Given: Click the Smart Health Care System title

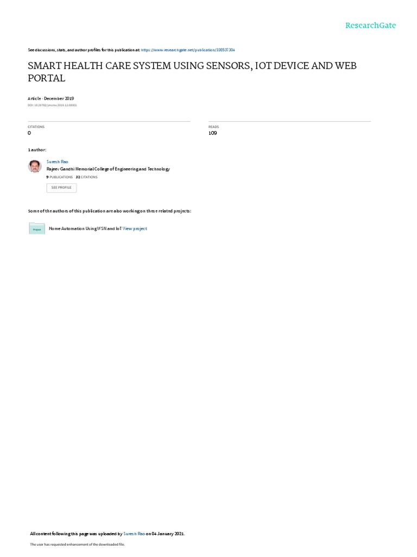Looking at the screenshot, I should click(192, 72).
